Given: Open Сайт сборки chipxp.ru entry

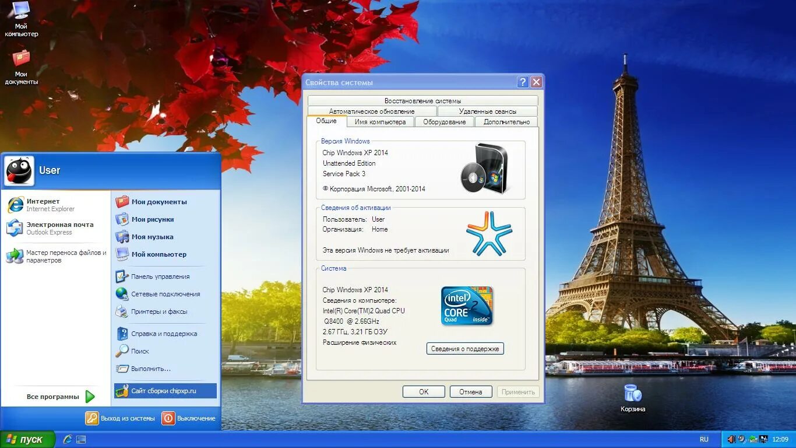Looking at the screenshot, I should click(x=165, y=391).
